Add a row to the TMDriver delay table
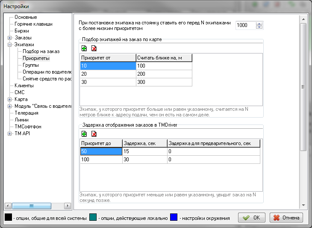Viewport: 312px width, 228px height. (84, 134)
